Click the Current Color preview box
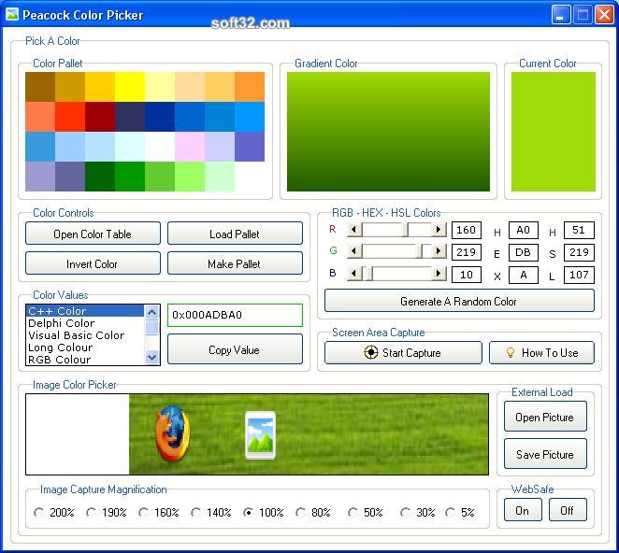The width and height of the screenshot is (619, 553). (x=554, y=132)
